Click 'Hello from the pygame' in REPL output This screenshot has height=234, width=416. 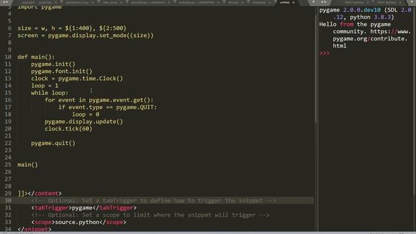(x=355, y=24)
